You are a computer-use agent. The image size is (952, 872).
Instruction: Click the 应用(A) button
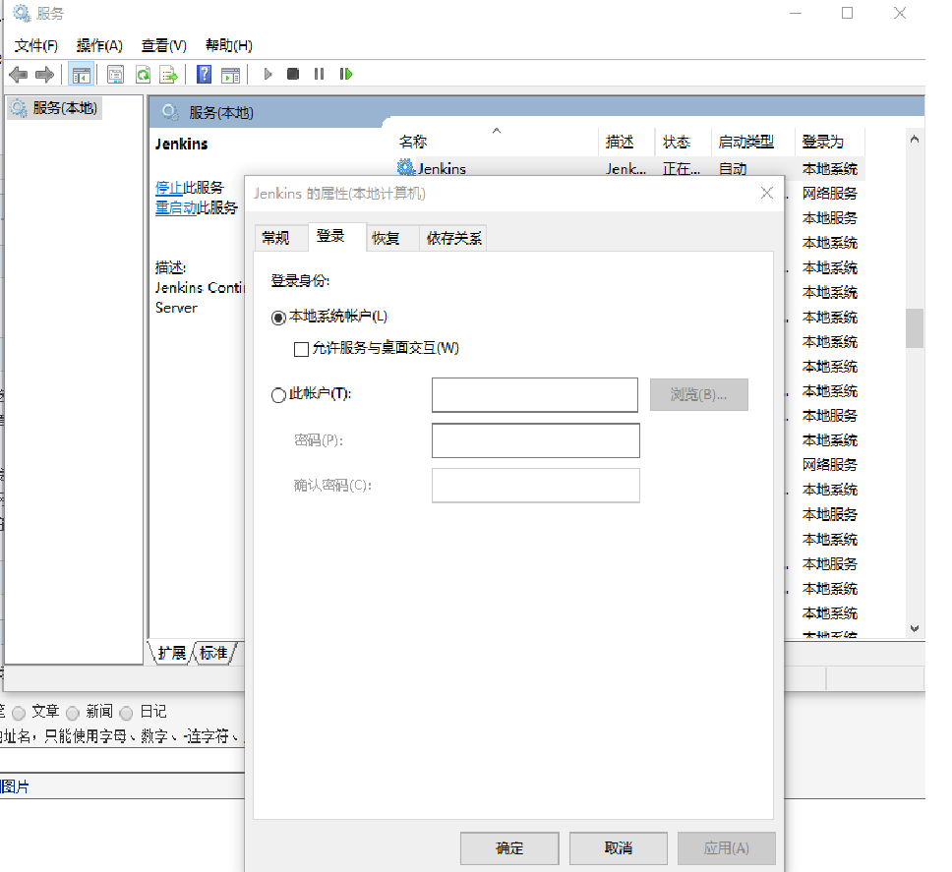726,847
